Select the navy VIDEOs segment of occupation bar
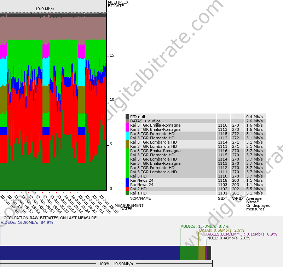 90,253
